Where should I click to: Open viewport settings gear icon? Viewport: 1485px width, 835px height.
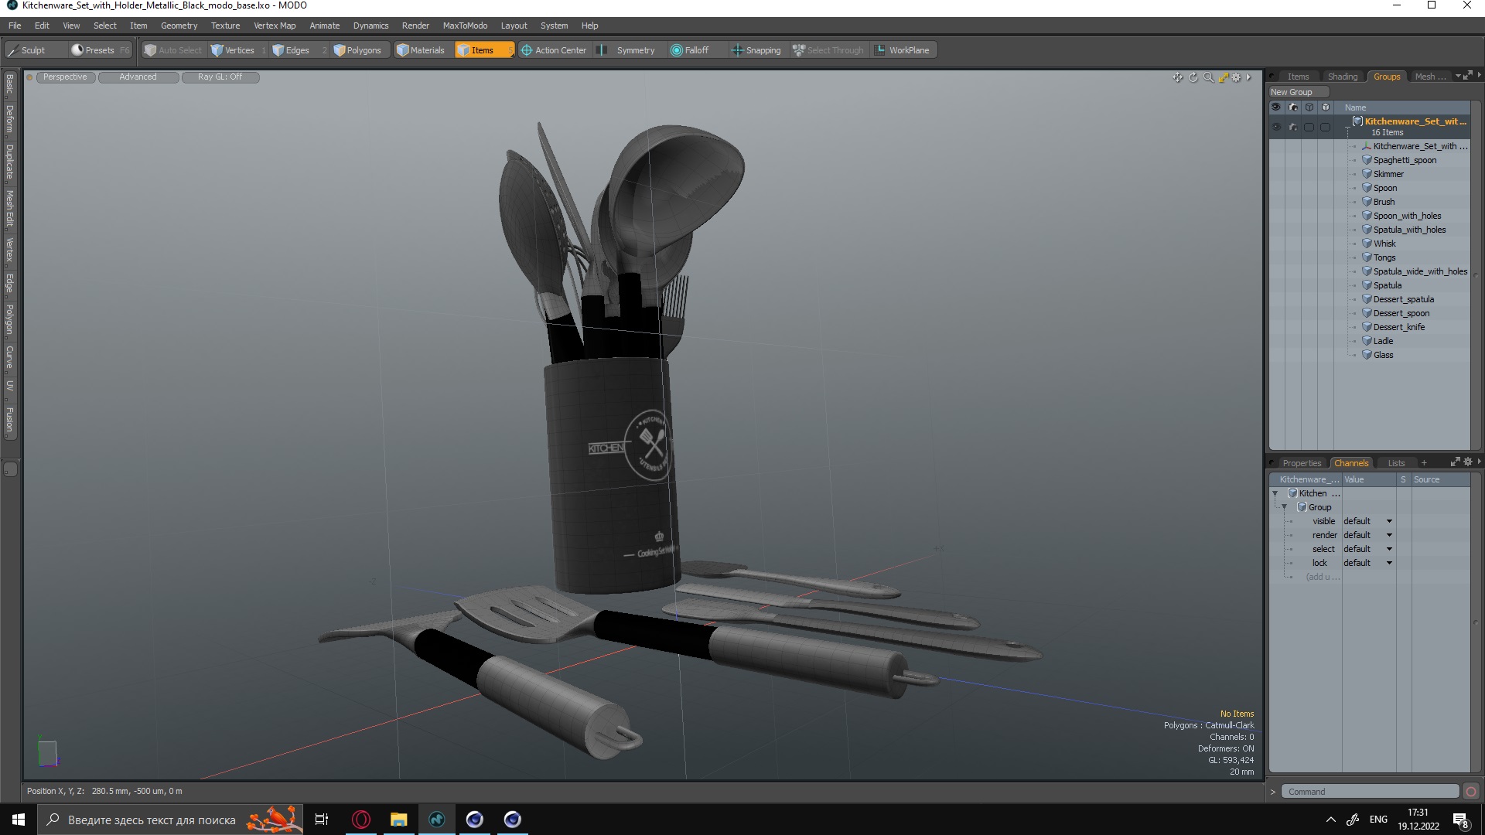click(1236, 77)
